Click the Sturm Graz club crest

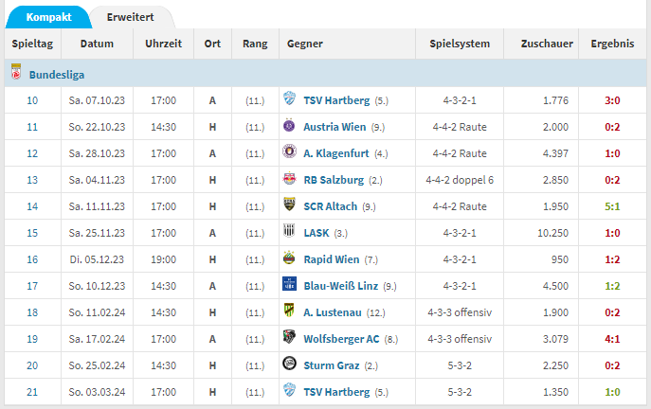(289, 364)
